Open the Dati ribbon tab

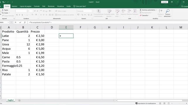tap(44, 6)
